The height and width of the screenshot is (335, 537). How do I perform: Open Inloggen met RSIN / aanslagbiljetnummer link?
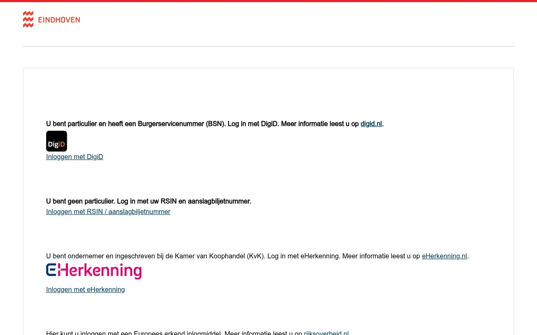[x=108, y=212]
